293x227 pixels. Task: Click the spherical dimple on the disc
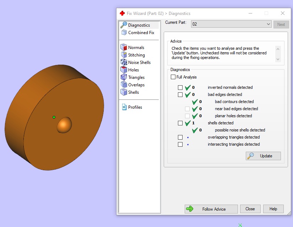click(64, 125)
